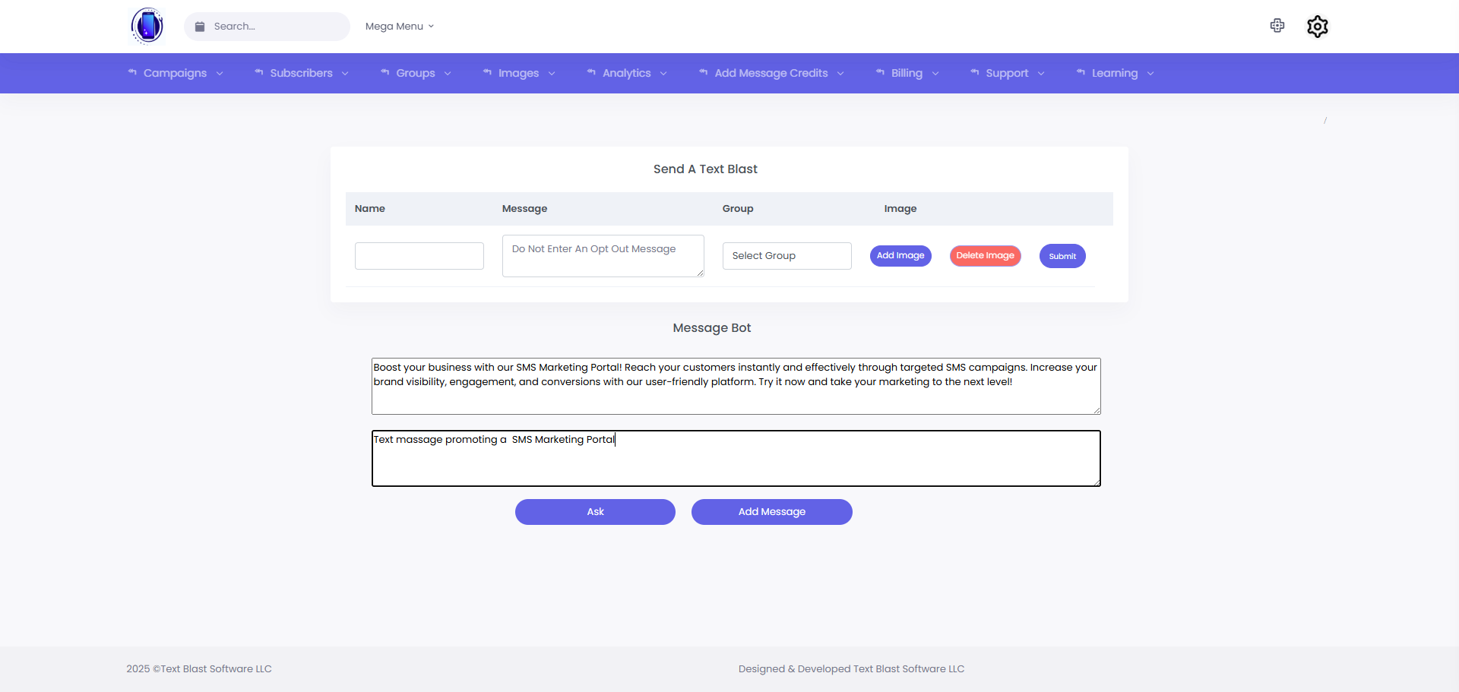Focus the Search field
This screenshot has height=692, width=1459.
pyautogui.click(x=267, y=27)
